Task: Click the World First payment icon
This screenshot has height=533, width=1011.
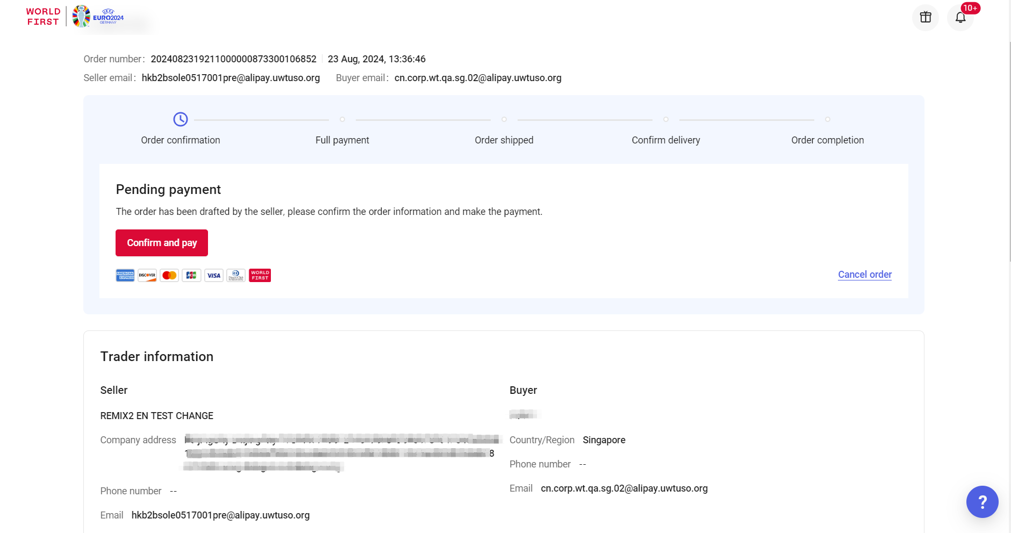Action: click(260, 276)
